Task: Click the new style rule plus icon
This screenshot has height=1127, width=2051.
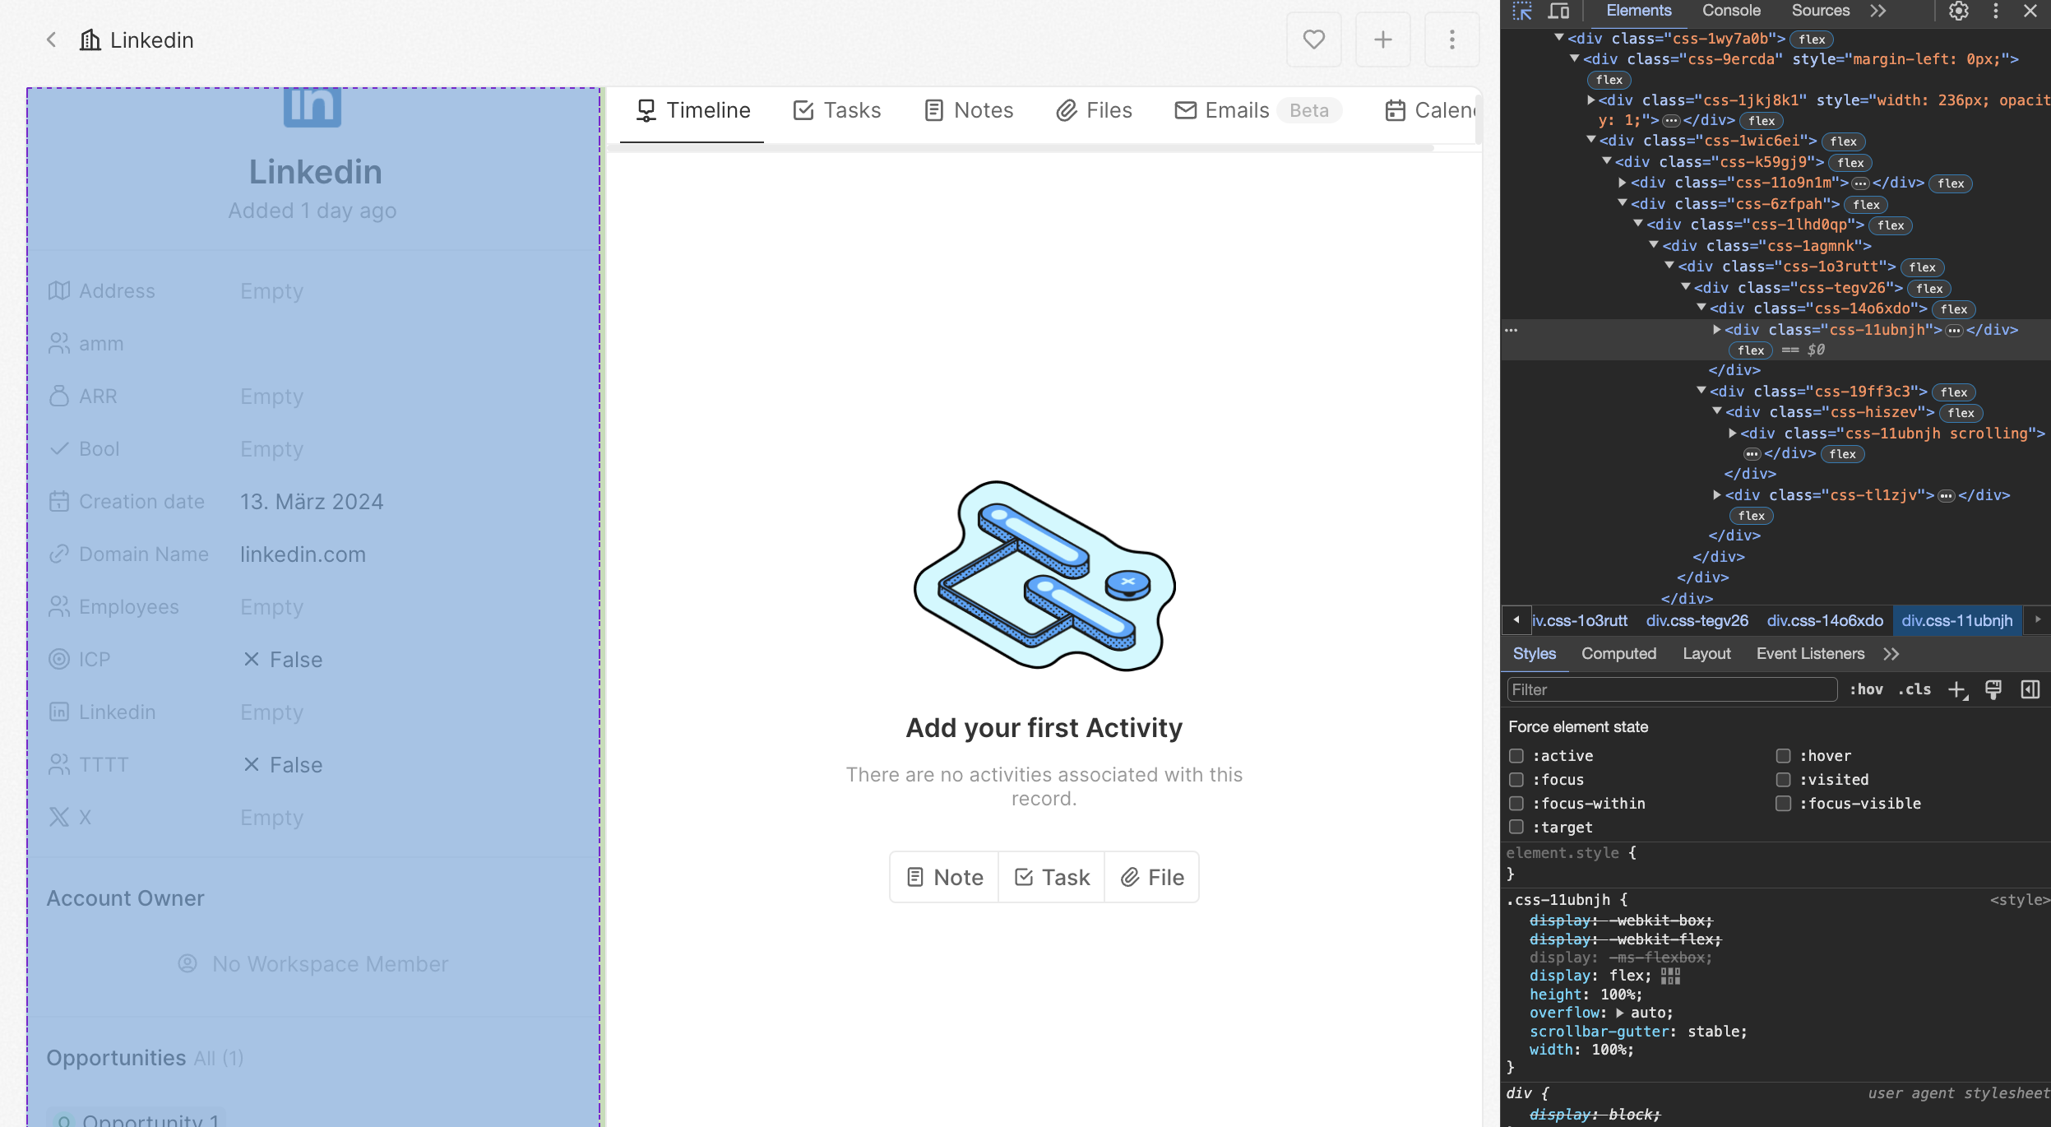Action: (1955, 689)
